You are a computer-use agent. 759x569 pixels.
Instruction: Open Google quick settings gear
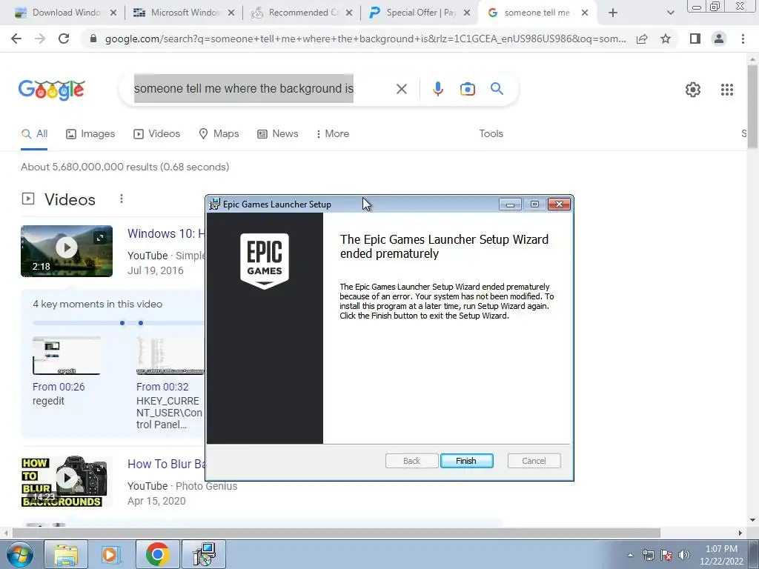pyautogui.click(x=693, y=90)
